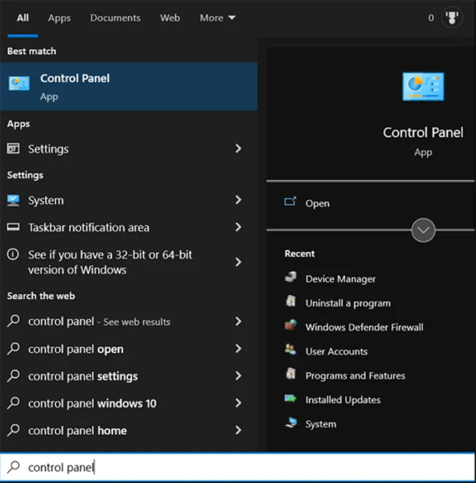Select 'control panel windows 10' suggestion
The width and height of the screenshot is (476, 483).
[129, 403]
